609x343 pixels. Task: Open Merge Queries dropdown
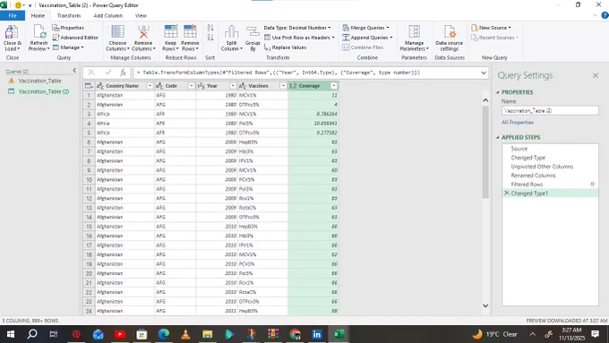click(x=365, y=28)
